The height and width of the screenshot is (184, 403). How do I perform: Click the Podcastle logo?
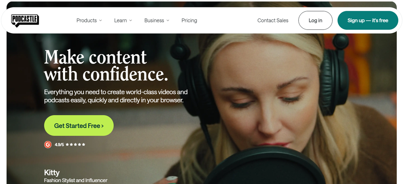25,20
